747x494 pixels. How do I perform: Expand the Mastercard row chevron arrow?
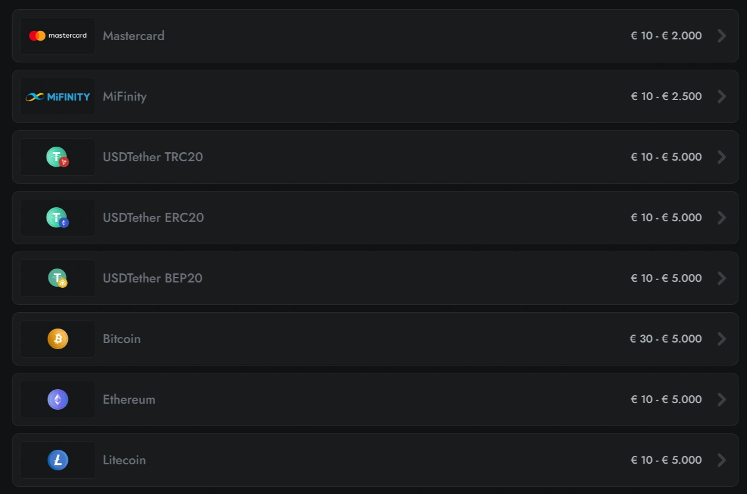click(722, 36)
